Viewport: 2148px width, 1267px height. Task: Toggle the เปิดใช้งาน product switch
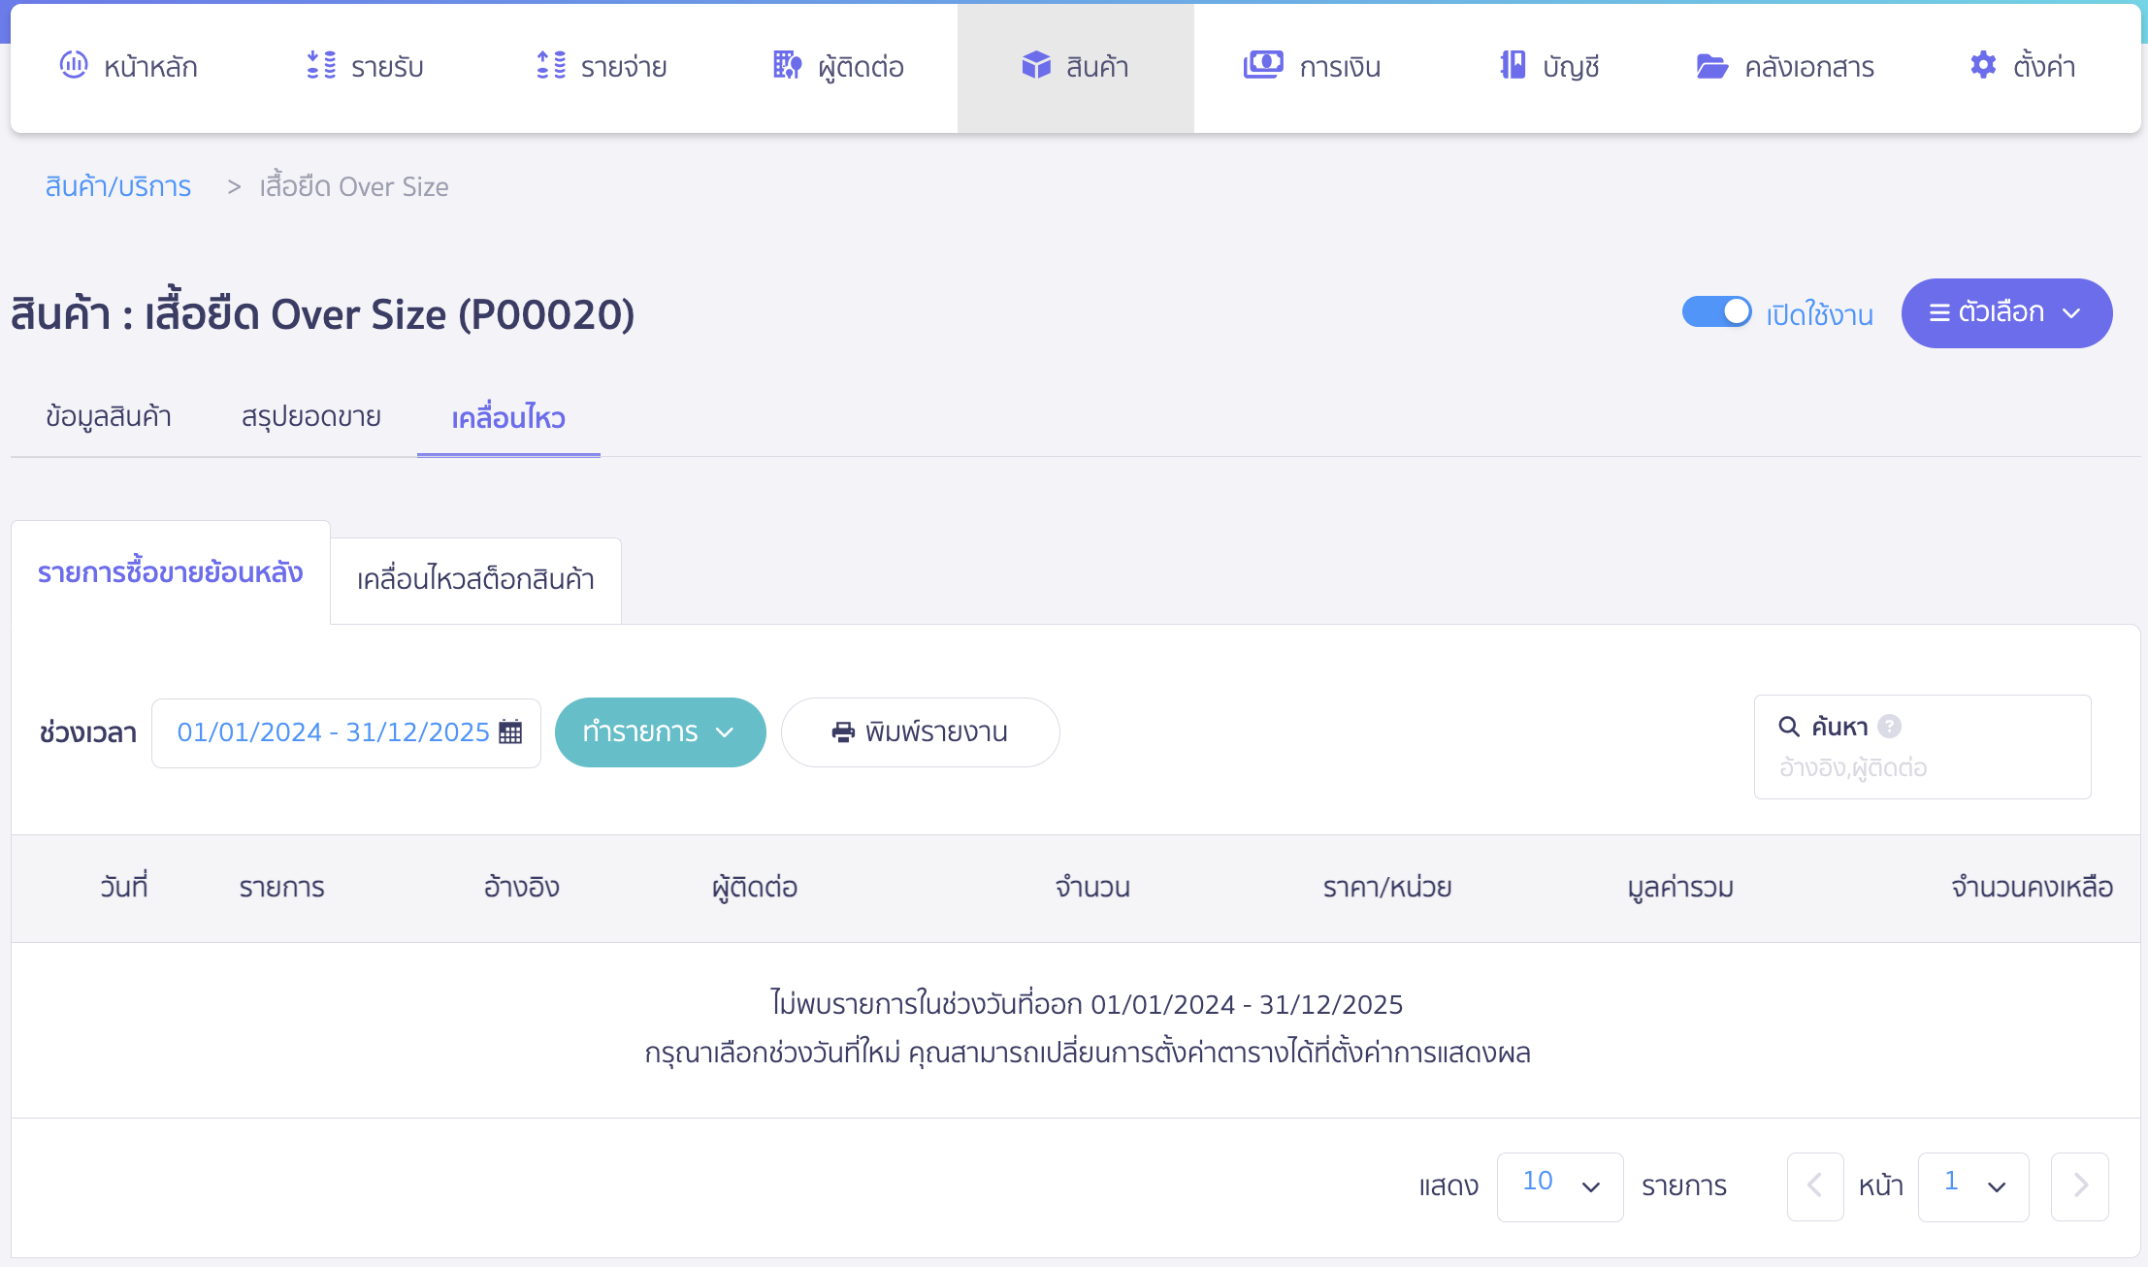point(1716,312)
